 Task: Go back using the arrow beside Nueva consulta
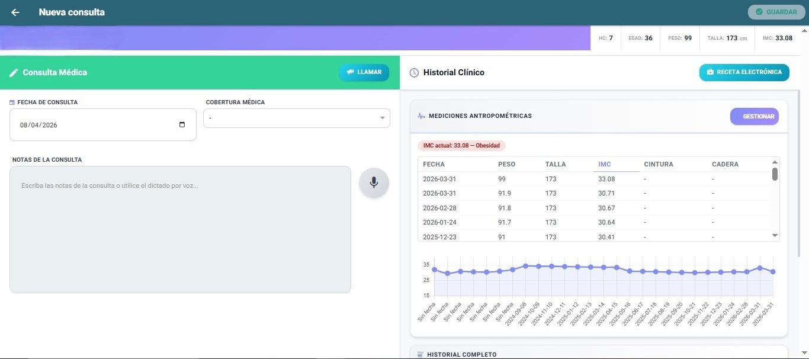(x=15, y=12)
